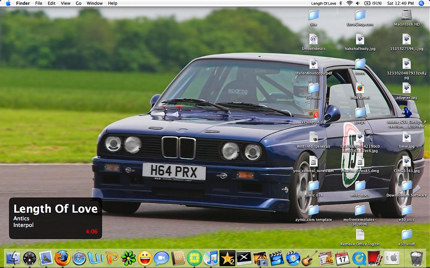Screen dimensions: 430x268
Task: Open Firefox from the dock
Action: point(62,258)
